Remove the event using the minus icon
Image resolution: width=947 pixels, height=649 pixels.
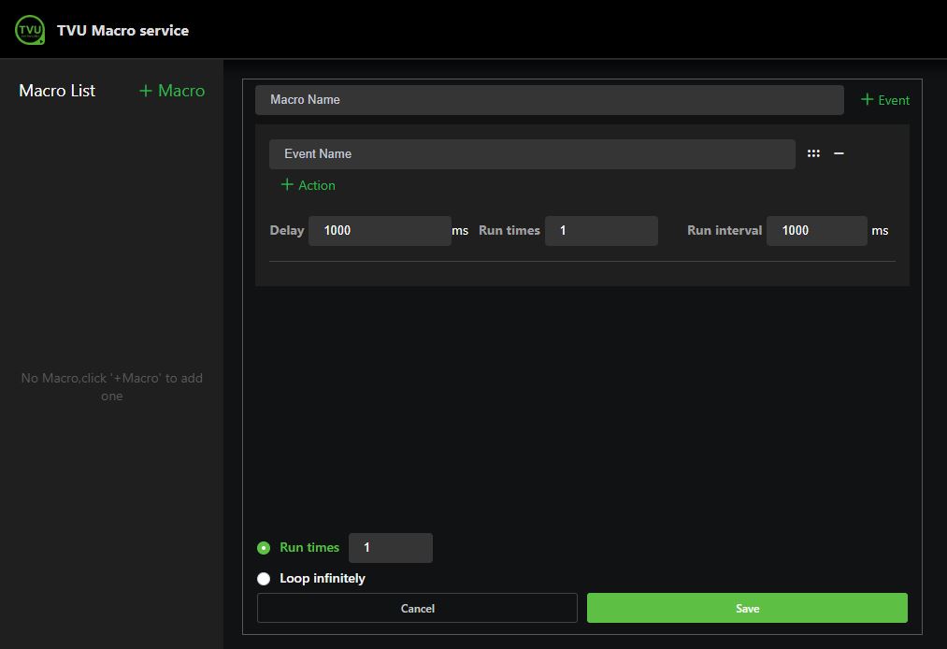[x=839, y=152]
